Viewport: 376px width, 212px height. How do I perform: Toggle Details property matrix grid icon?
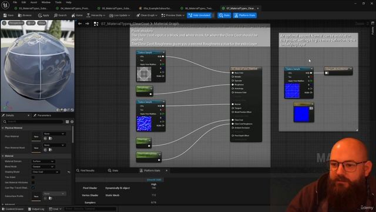pos(67,122)
